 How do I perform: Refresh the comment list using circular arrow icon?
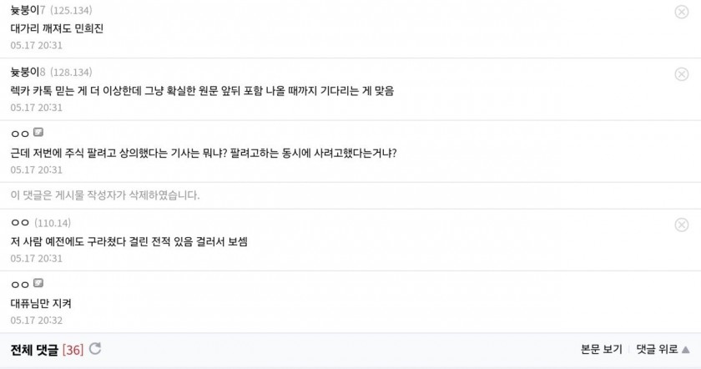click(95, 348)
